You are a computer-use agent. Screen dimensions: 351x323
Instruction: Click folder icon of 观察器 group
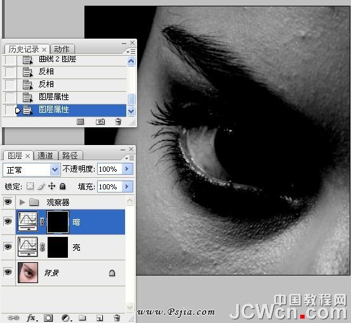click(x=34, y=202)
